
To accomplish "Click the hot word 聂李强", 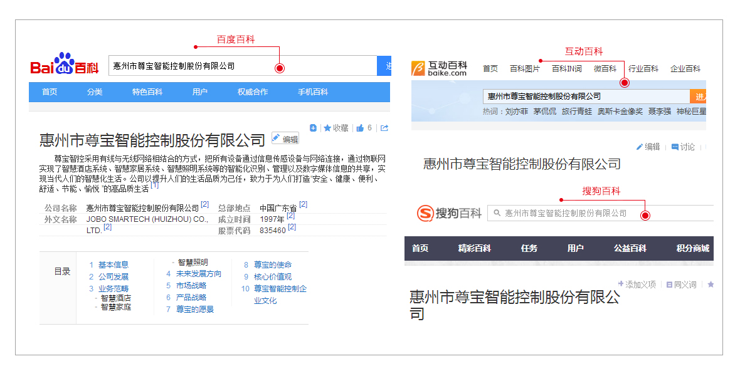I will point(659,112).
